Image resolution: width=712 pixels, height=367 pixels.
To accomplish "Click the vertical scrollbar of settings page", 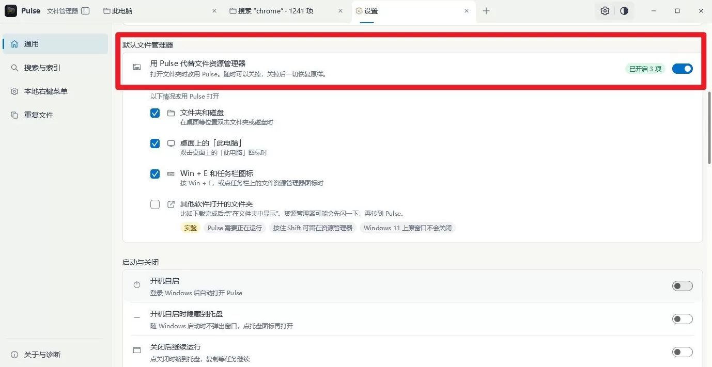I will pyautogui.click(x=709, y=128).
